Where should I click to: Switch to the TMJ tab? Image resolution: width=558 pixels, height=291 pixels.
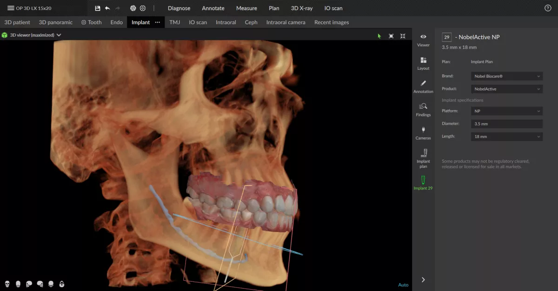coord(175,22)
